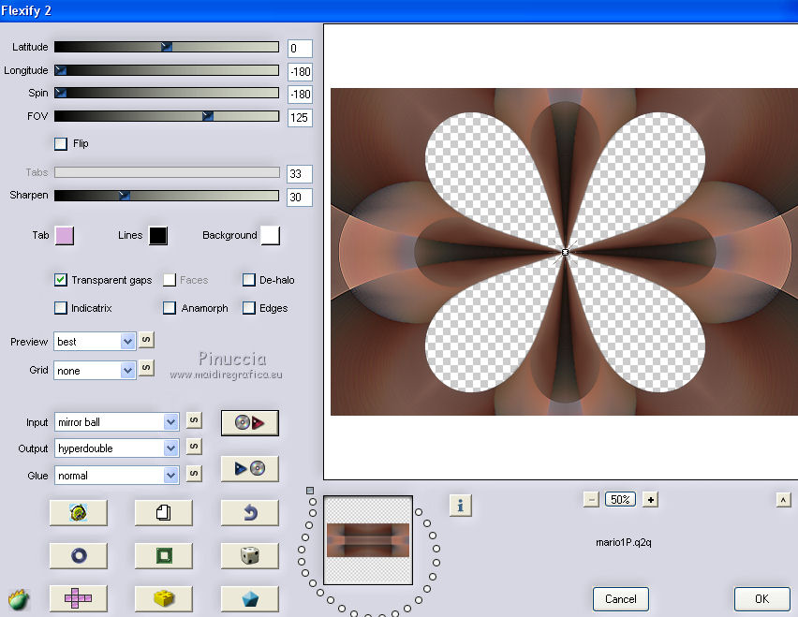Click the black Lines color swatch
The image size is (798, 617).
pyautogui.click(x=158, y=236)
